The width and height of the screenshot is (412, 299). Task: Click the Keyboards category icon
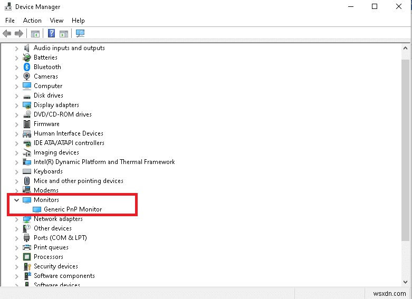(x=27, y=171)
